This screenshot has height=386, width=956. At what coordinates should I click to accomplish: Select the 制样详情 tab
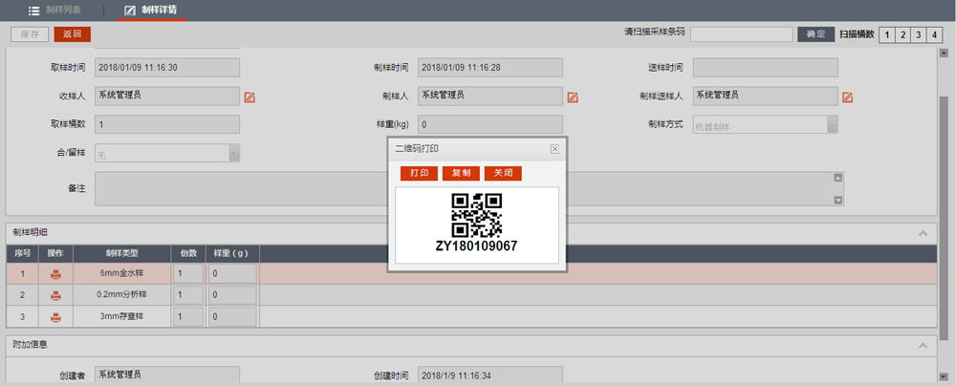pyautogui.click(x=150, y=10)
